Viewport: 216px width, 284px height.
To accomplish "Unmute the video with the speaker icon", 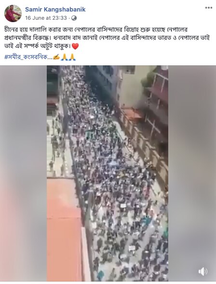I will [202, 272].
